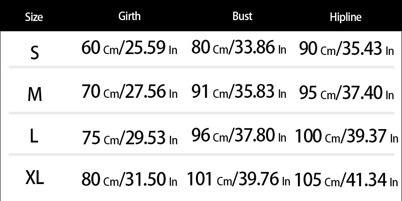
Task: Click the Hipline column header
Action: [345, 17]
